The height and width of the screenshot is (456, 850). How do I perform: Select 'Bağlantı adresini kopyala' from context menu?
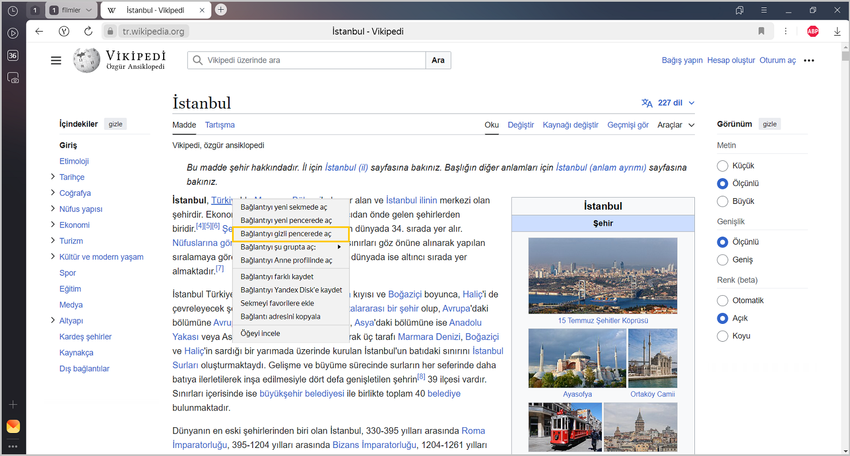(280, 316)
